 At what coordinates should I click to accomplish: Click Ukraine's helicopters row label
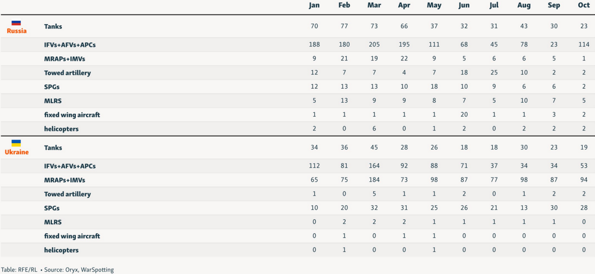click(x=61, y=250)
